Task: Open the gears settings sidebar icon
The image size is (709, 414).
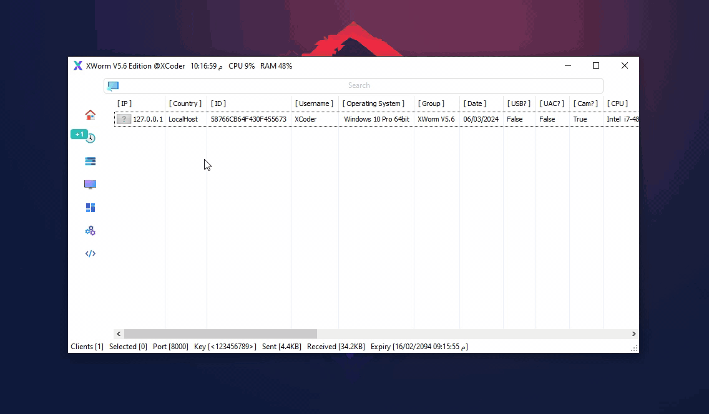Action: click(x=90, y=231)
